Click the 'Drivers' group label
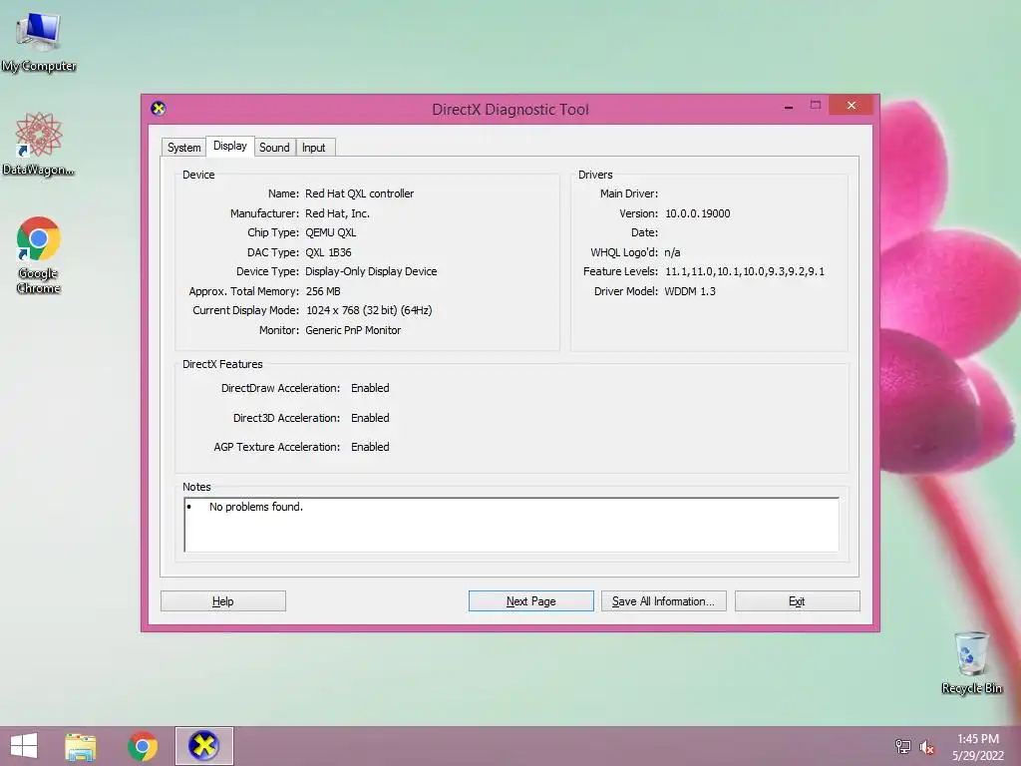This screenshot has width=1021, height=766. (x=595, y=175)
